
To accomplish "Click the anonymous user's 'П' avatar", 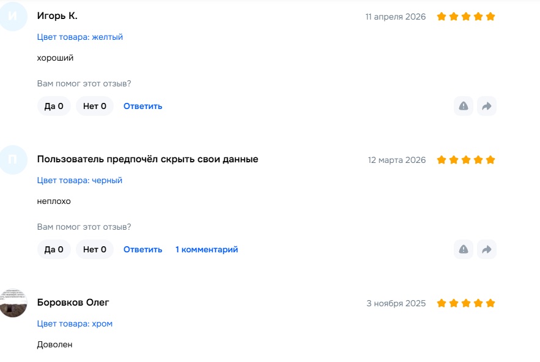I will [13, 160].
